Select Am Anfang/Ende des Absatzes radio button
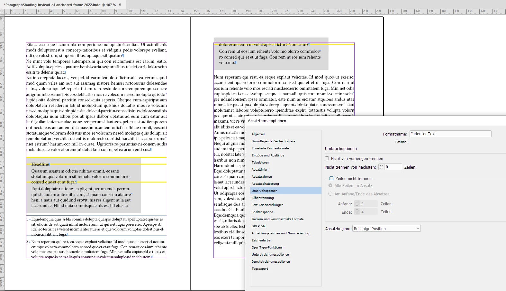The image size is (506, 291). click(330, 194)
